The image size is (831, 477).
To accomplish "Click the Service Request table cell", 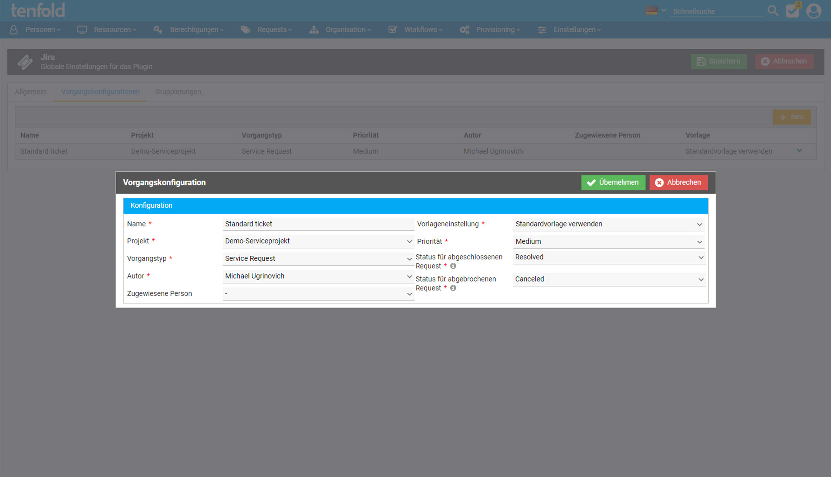I will (x=267, y=151).
